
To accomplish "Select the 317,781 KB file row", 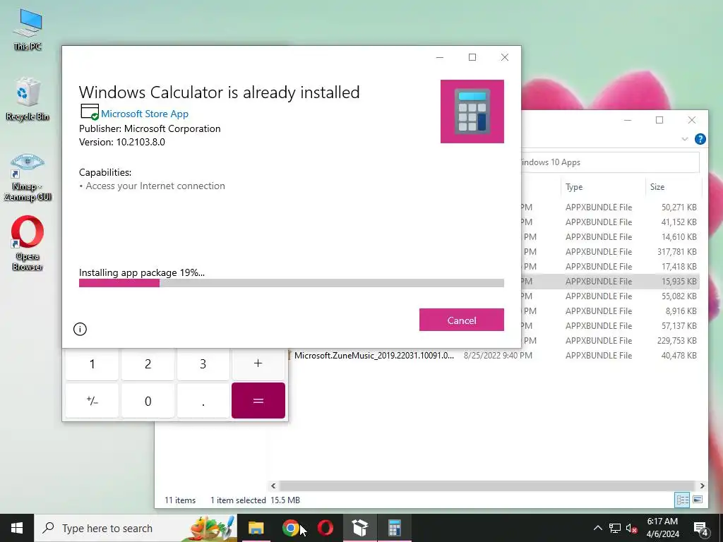I will (x=610, y=252).
